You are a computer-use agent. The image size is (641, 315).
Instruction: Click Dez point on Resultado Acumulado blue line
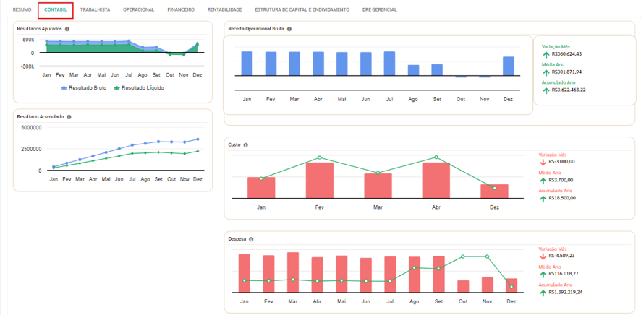(x=198, y=139)
